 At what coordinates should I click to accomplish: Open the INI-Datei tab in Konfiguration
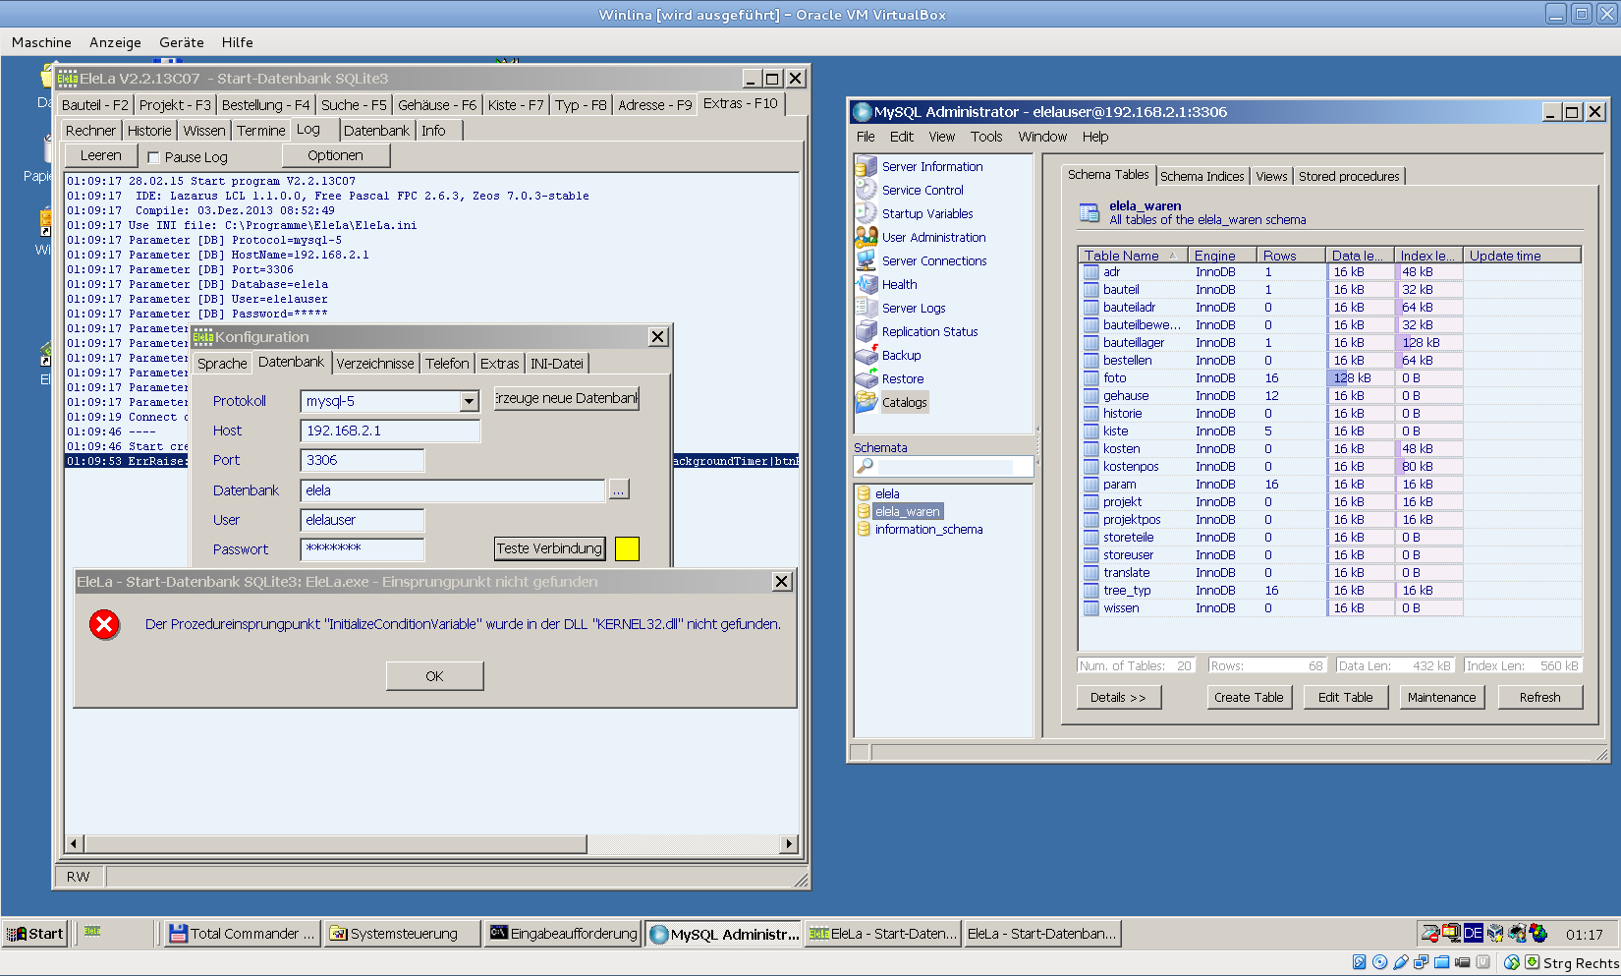(557, 364)
